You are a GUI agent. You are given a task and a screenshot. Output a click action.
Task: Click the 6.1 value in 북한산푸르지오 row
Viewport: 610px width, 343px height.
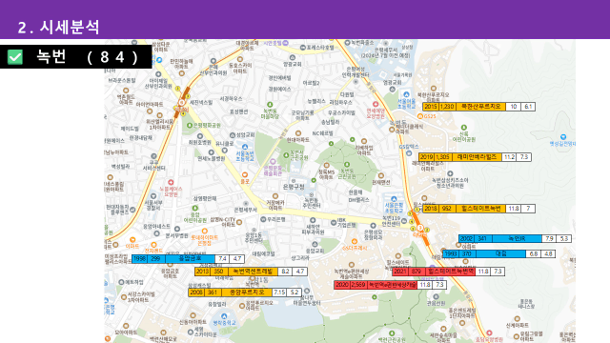click(x=528, y=107)
